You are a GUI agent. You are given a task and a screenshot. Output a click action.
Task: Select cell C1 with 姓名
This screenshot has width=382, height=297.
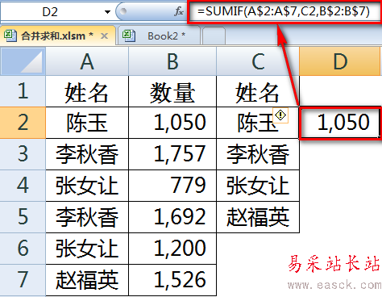258,91
